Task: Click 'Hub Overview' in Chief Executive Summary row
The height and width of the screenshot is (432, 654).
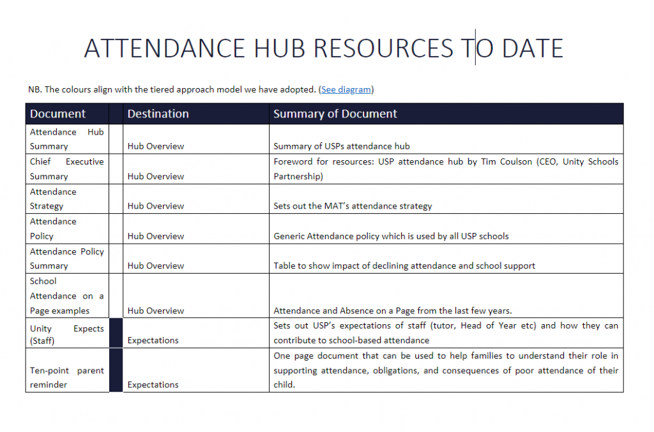Action: (x=156, y=176)
